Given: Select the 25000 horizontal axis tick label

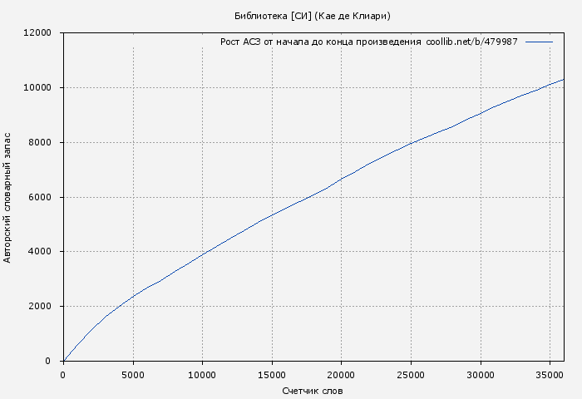Looking at the screenshot, I should [411, 375].
